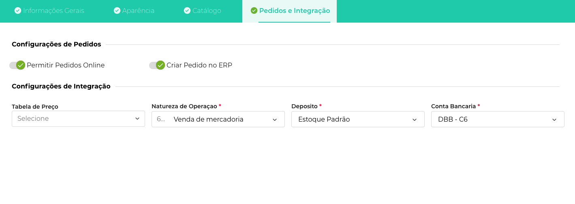Disable the Criar Pedido no ERP switch
The height and width of the screenshot is (204, 575).
click(157, 65)
